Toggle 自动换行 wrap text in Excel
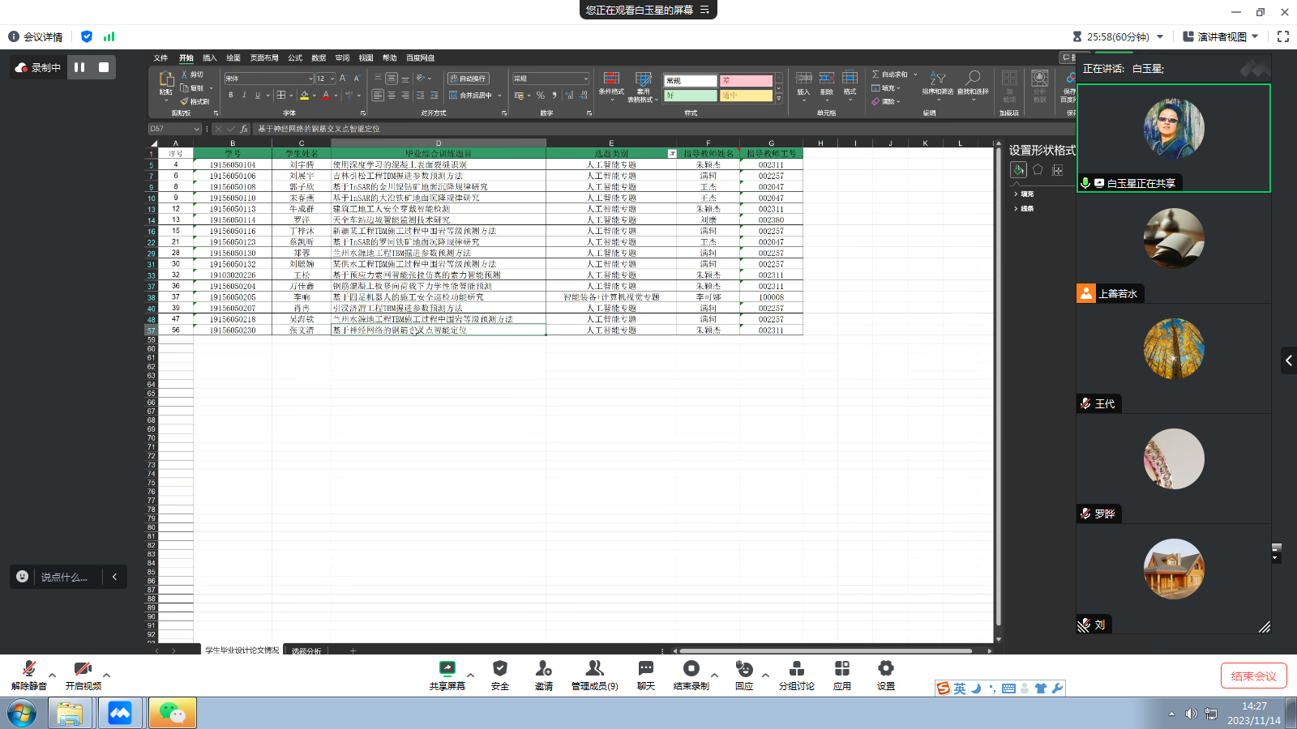Screen dimensions: 1297x729 point(468,79)
